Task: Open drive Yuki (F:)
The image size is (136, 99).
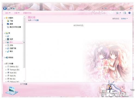Action: [13, 76]
